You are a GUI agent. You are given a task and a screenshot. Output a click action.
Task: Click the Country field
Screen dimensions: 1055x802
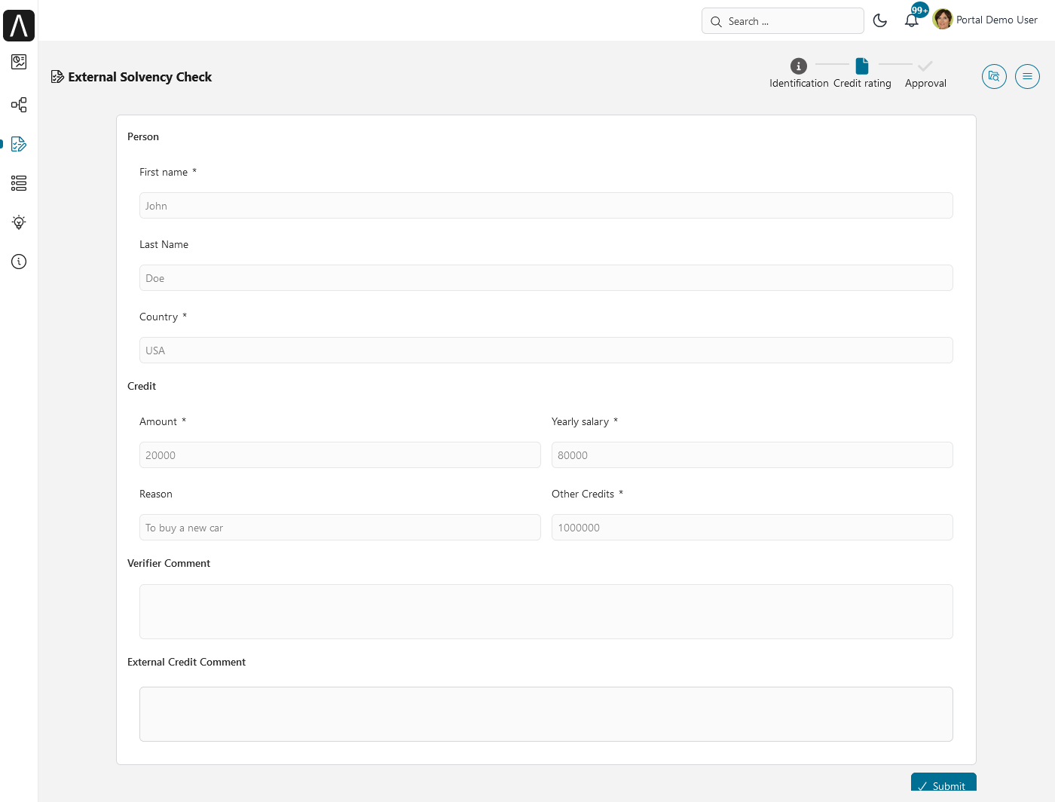546,350
